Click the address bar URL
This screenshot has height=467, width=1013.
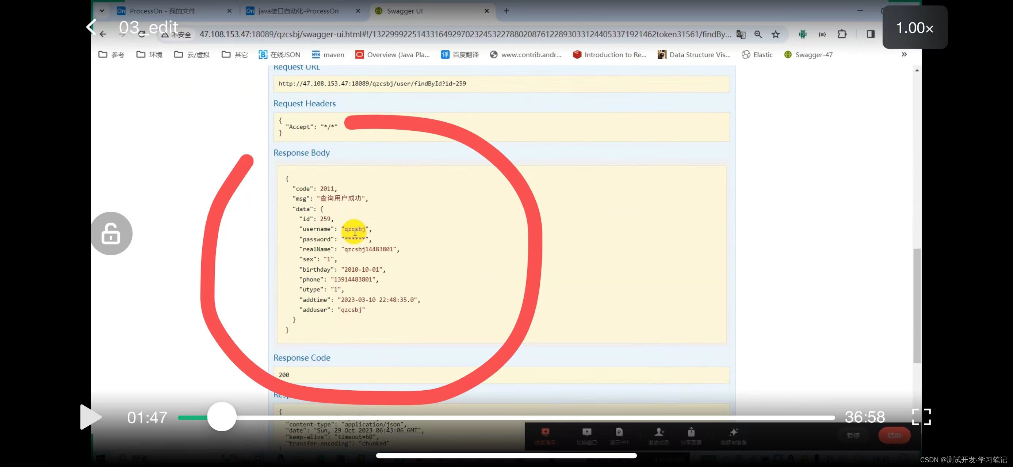(465, 34)
